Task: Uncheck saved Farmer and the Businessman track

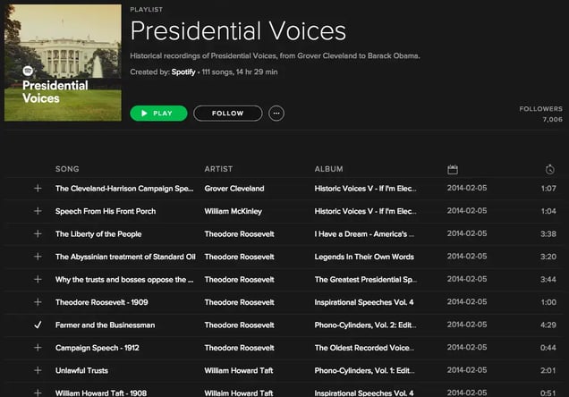Action: pyautogui.click(x=38, y=325)
